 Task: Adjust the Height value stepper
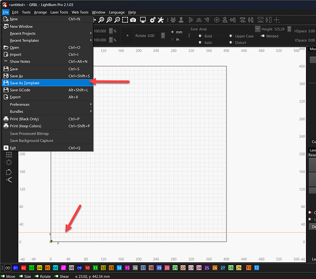(289, 29)
